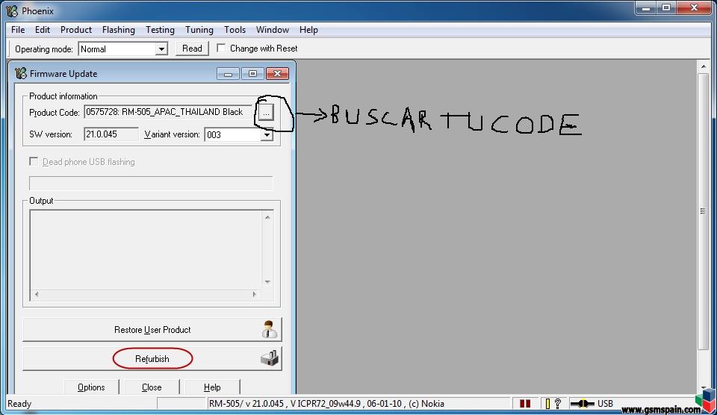Click the Product Code field
Screen dimensions: 717x415
(168, 112)
